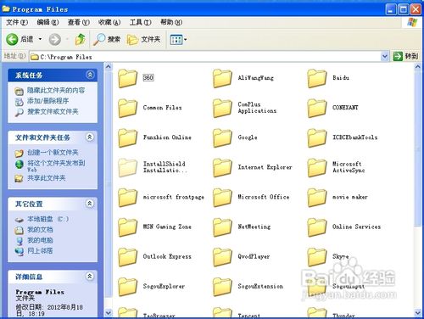424x319 pixels.
Task: Open the Edit (编辑) menu
Action: (x=47, y=22)
